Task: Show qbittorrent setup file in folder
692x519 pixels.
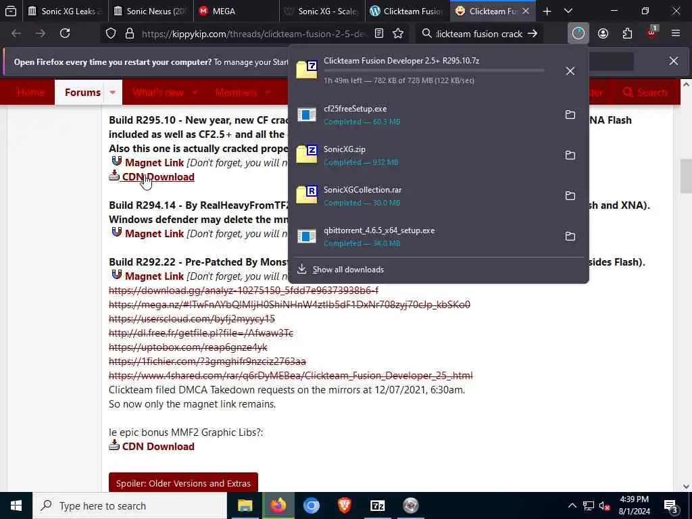Action: 570,237
